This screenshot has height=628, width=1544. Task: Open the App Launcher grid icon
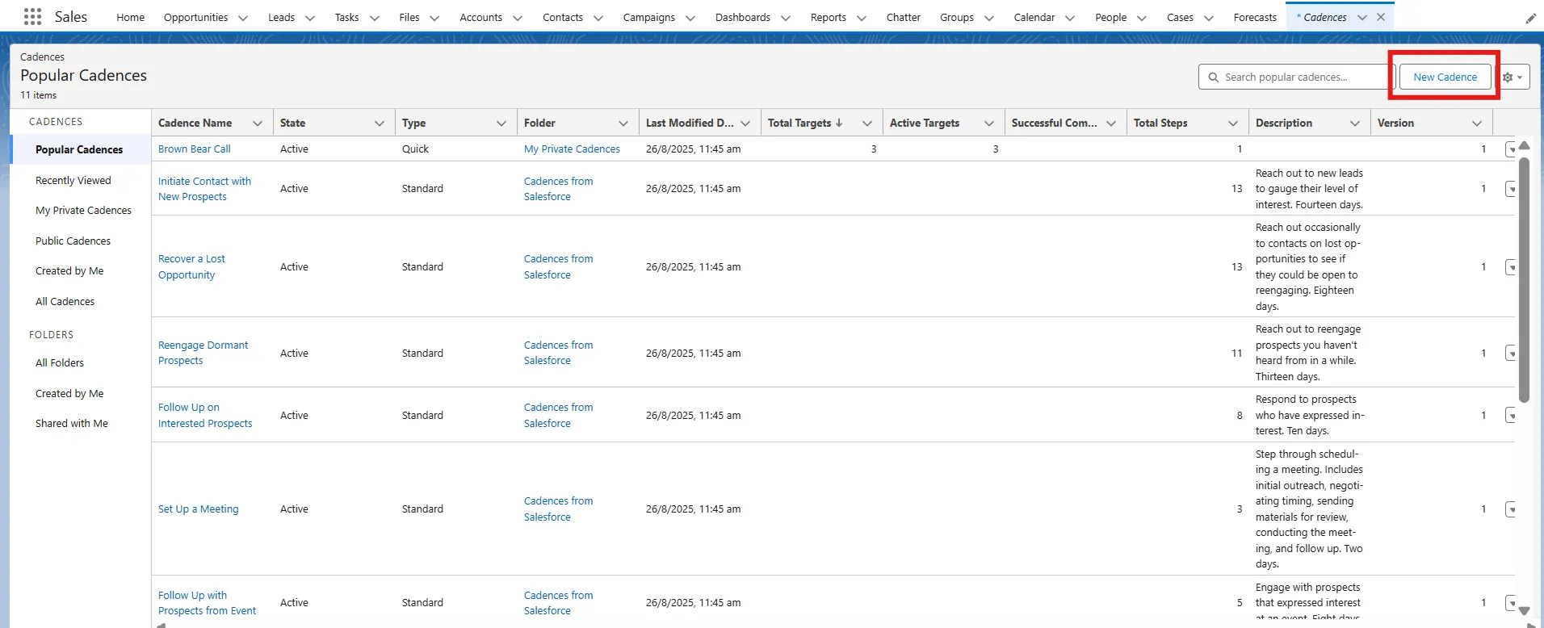coord(32,16)
